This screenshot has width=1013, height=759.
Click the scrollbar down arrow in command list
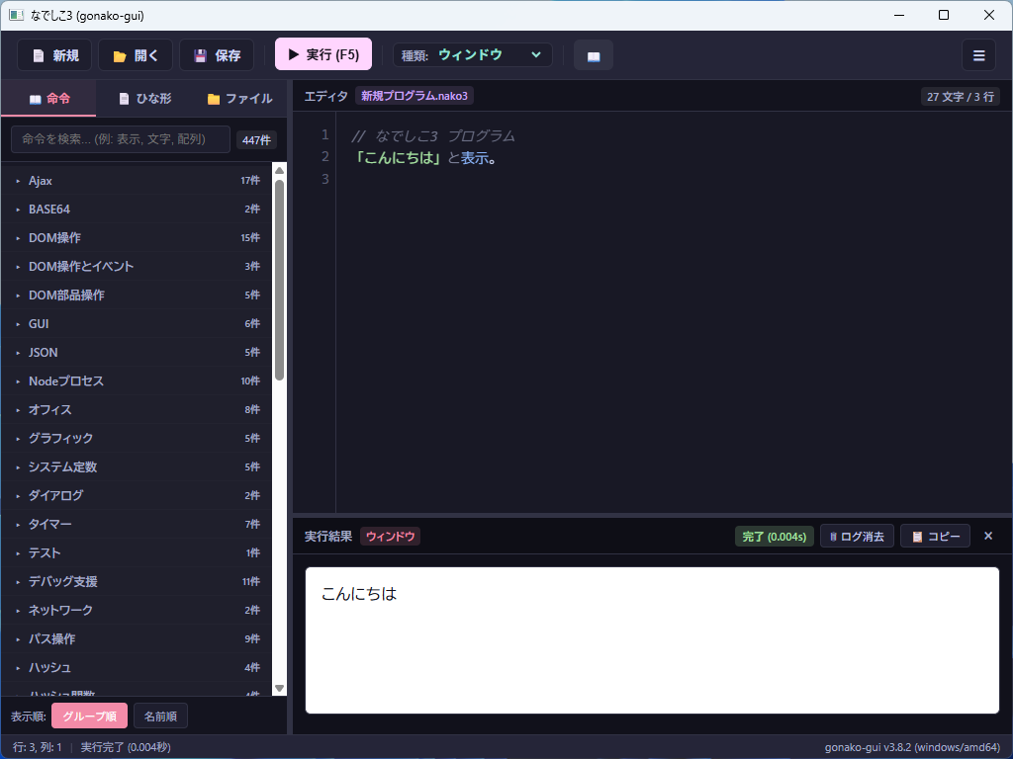[x=279, y=688]
